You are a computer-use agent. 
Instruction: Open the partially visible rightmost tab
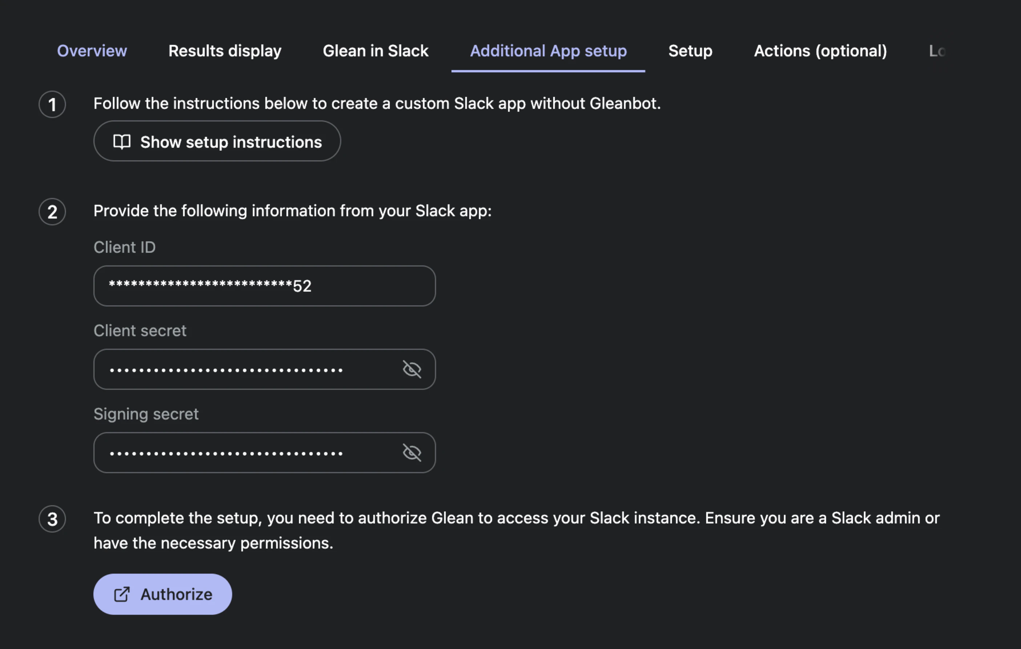pyautogui.click(x=937, y=51)
